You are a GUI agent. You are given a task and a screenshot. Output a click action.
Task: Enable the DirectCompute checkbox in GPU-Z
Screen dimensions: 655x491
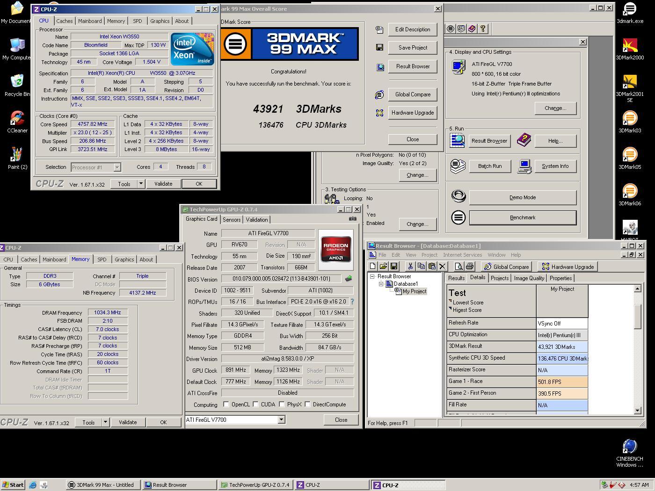308,404
